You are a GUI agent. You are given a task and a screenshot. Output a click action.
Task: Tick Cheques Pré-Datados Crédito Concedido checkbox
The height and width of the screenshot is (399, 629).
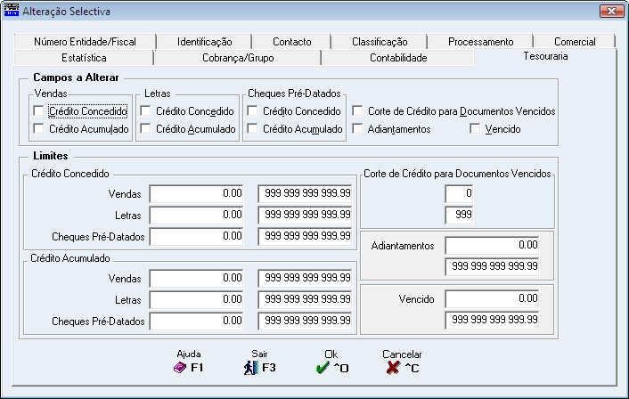252,110
